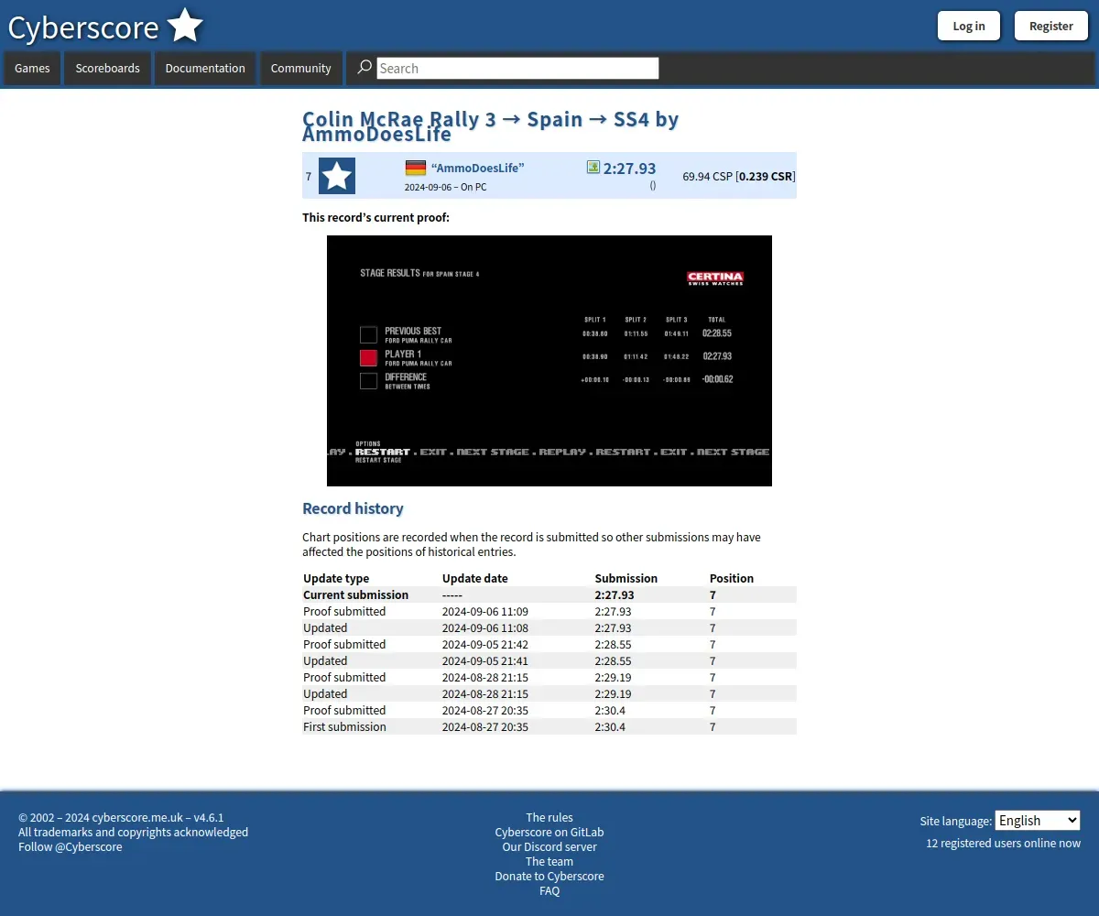Click Follow @Cyberscore link
1099x916 pixels.
tap(71, 846)
